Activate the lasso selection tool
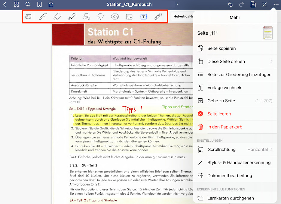Viewport: 281px width, 204px height. pos(100,17)
